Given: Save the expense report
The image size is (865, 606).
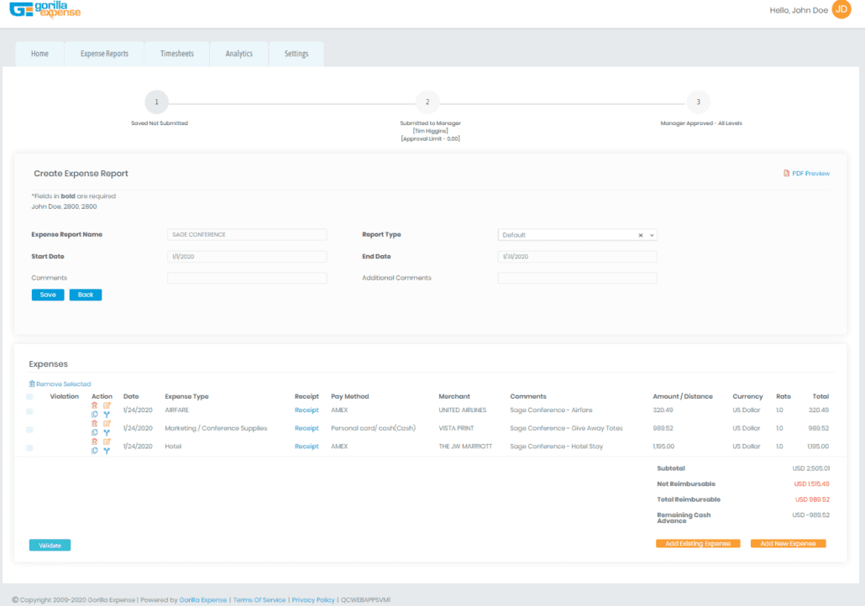Looking at the screenshot, I should point(47,295).
